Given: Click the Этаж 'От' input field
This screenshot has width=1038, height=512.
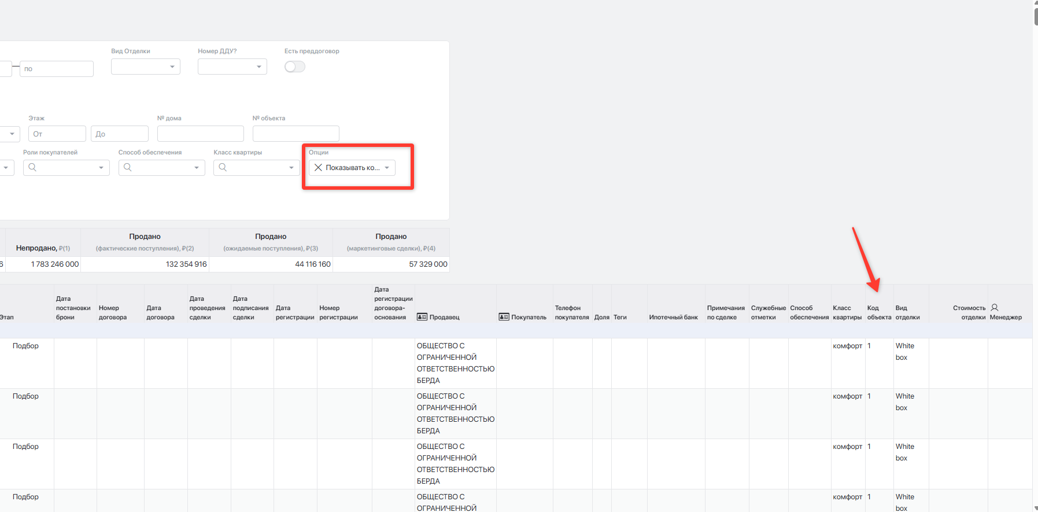Looking at the screenshot, I should tap(57, 134).
